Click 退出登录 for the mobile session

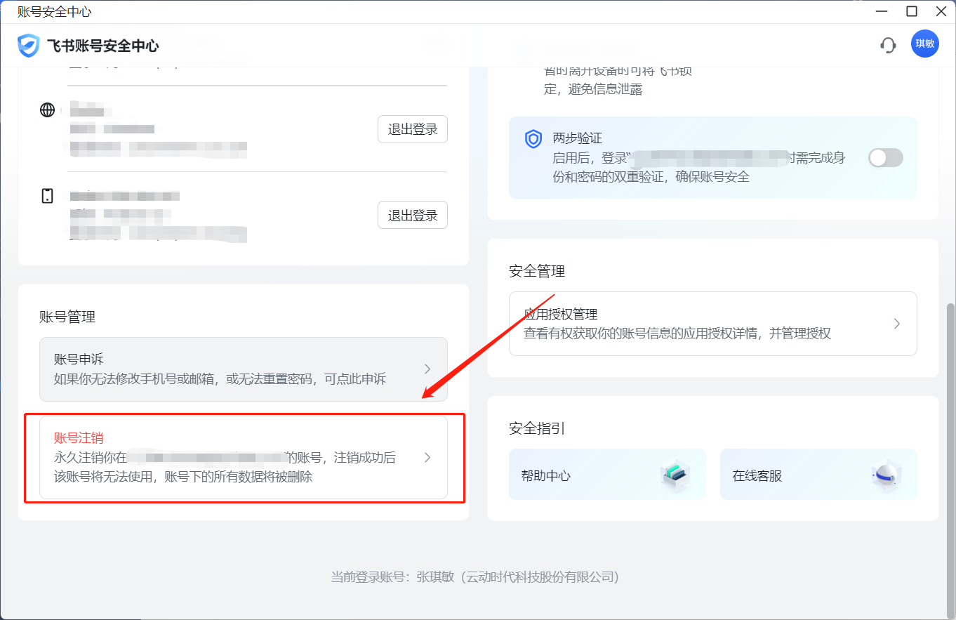click(412, 215)
